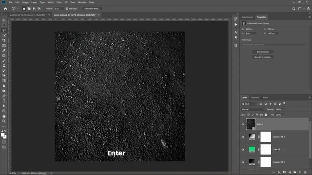The image size is (312, 175).
Task: Click the Convert to Linked button
Action: point(263,57)
